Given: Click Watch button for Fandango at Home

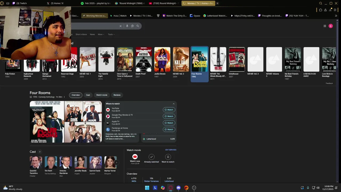Looking at the screenshot, I should pos(169,129).
